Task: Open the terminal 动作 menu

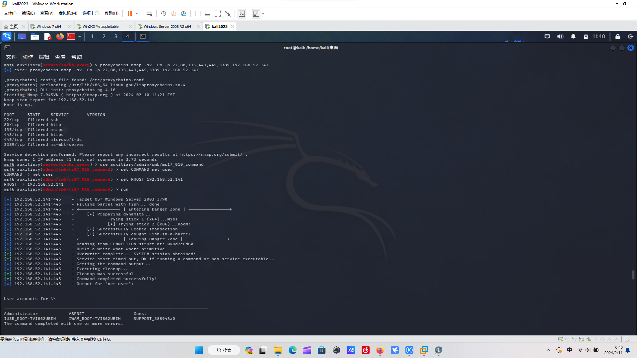Action: pos(28,57)
